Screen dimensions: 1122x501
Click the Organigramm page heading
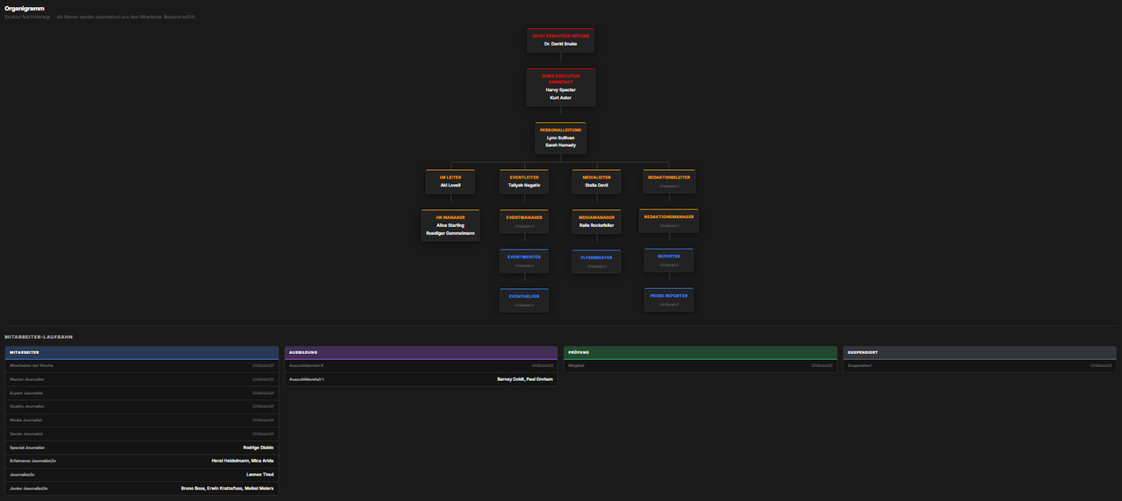point(23,8)
